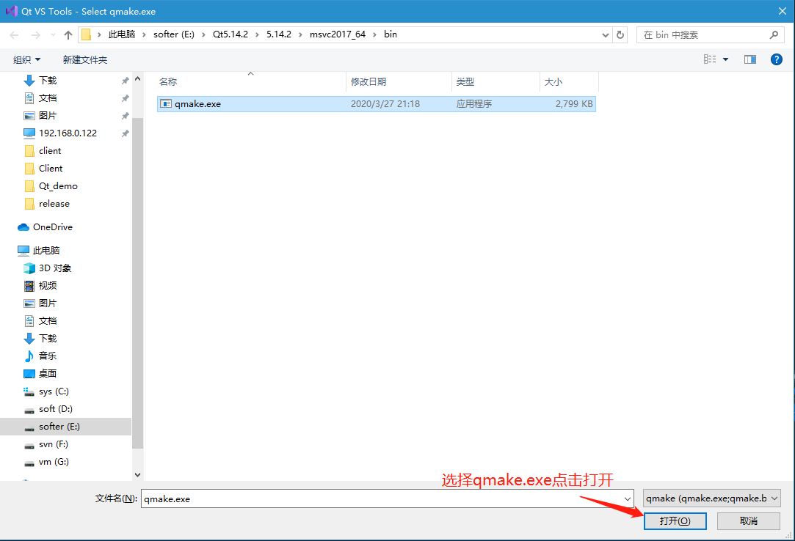The height and width of the screenshot is (541, 795).
Task: Open the qmake file type filter dropdown
Action: point(712,498)
